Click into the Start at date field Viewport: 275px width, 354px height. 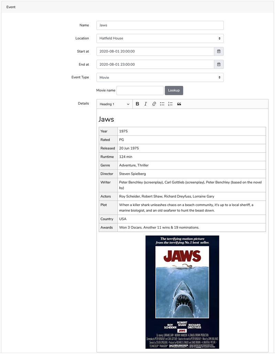(x=155, y=52)
